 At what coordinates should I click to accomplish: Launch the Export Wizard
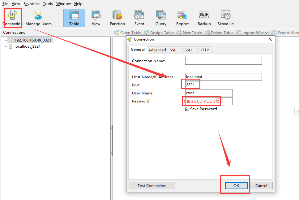[x=285, y=33]
